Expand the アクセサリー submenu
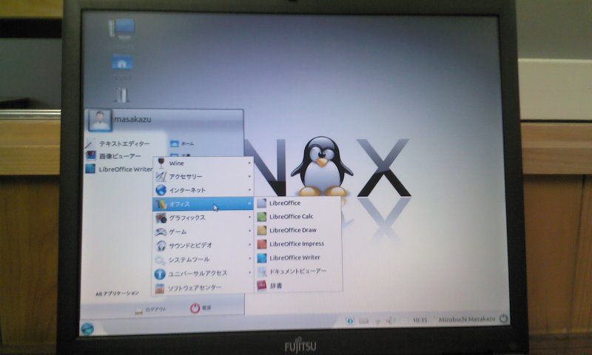Screen dimensions: 592x355 click(x=203, y=177)
